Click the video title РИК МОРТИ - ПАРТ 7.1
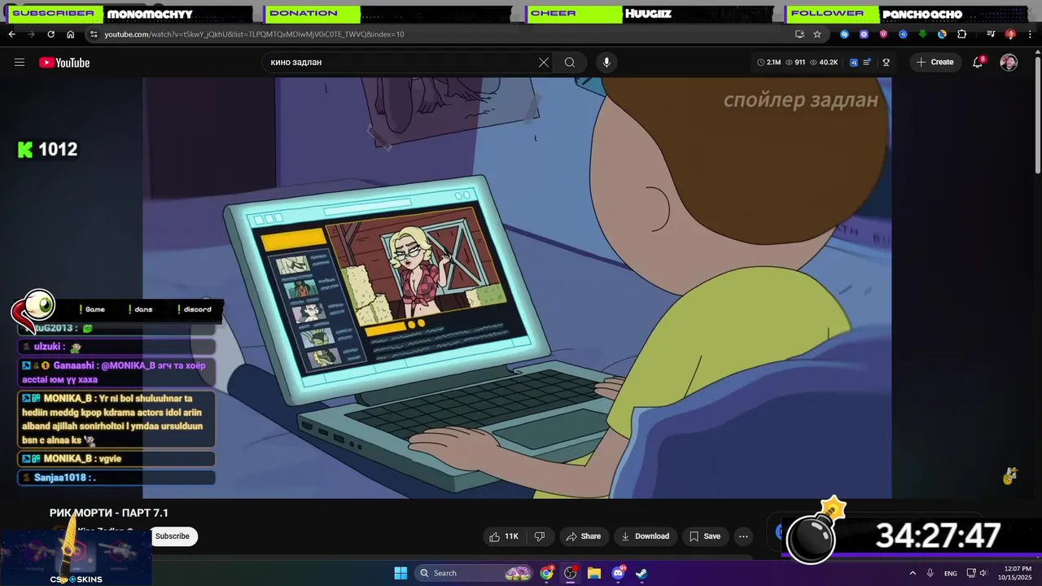Viewport: 1042px width, 586px height. point(109,513)
